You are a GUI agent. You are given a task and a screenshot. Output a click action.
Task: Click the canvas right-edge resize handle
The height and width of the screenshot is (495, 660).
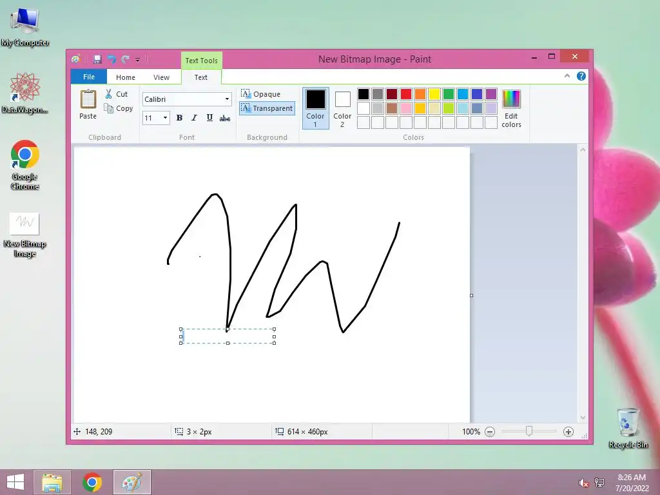tap(471, 295)
